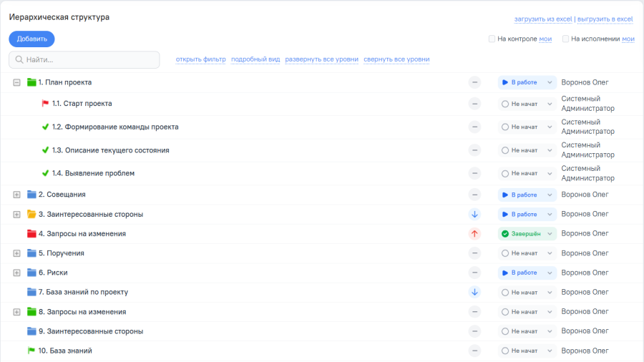Viewport: 644px width, 362px height.
Task: Open status dropdown of Поручения
Action: pyautogui.click(x=527, y=253)
